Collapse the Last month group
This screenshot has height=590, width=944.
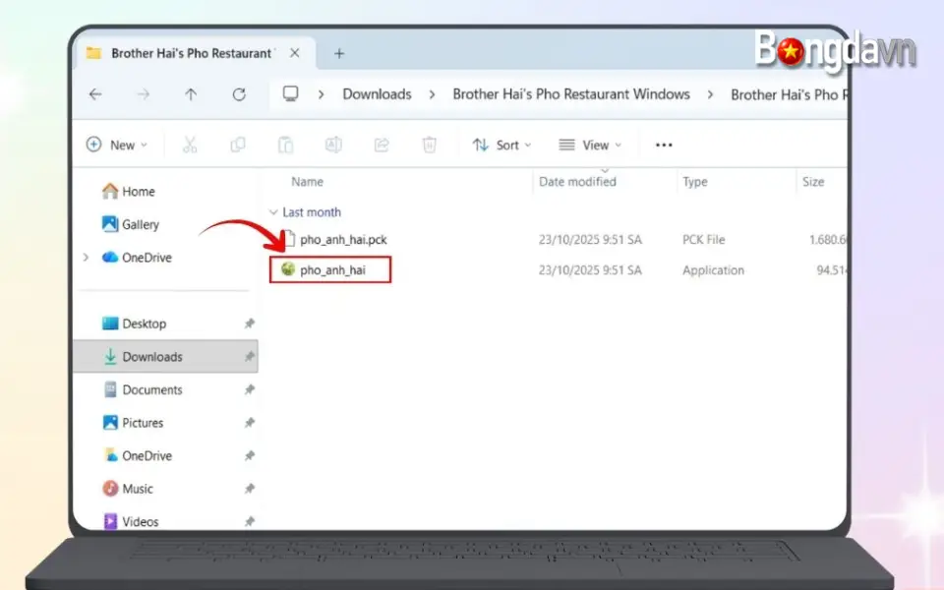(x=273, y=212)
